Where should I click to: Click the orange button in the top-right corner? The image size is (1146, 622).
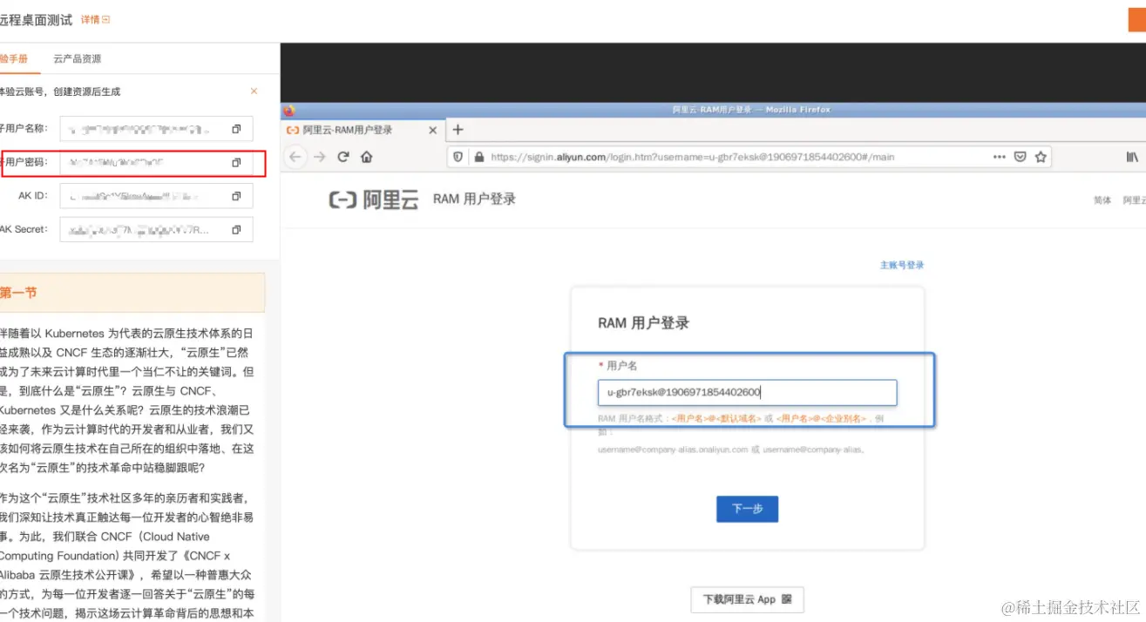(x=1137, y=19)
